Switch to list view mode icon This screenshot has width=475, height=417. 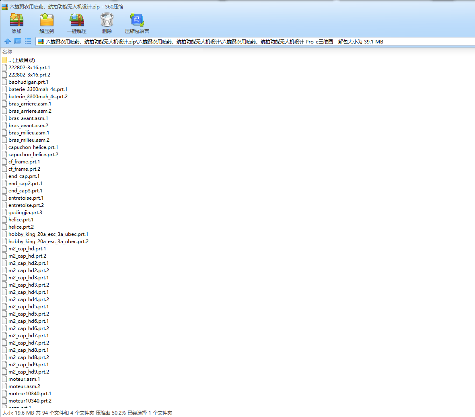pyautogui.click(x=28, y=41)
